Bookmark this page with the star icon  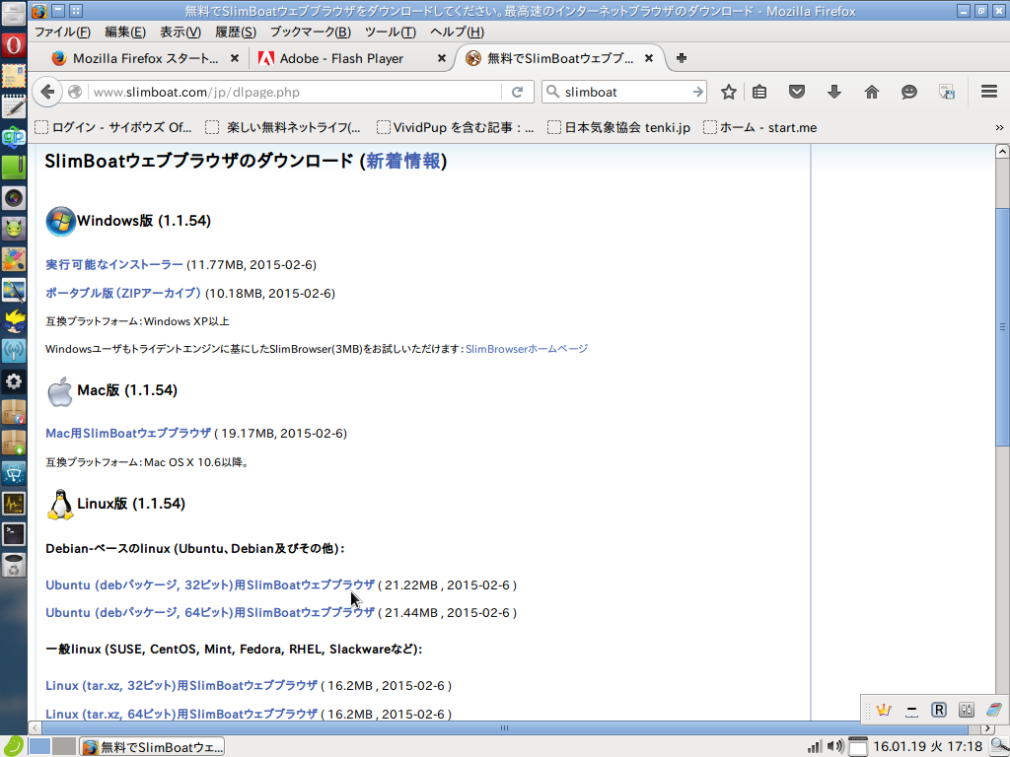728,91
